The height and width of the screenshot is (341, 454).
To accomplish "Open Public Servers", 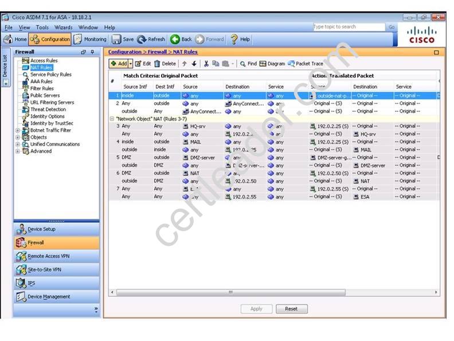I will [x=45, y=95].
